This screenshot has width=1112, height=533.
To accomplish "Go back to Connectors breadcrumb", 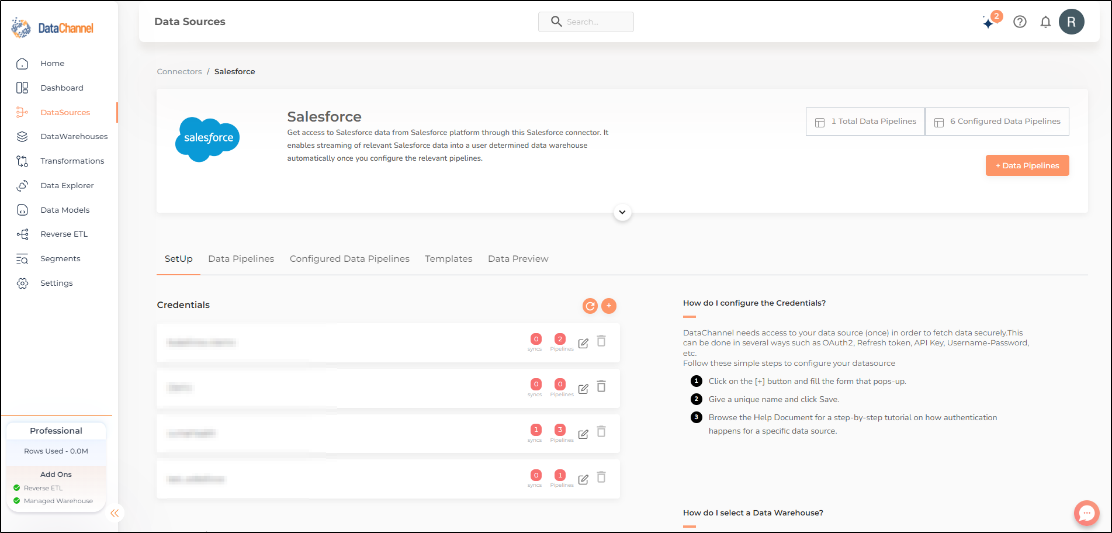I will (179, 71).
